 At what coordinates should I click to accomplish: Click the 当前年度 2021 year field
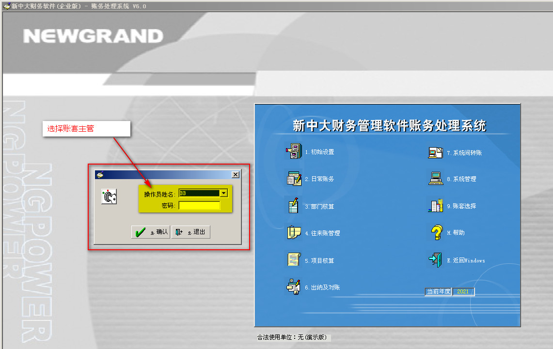pos(463,291)
